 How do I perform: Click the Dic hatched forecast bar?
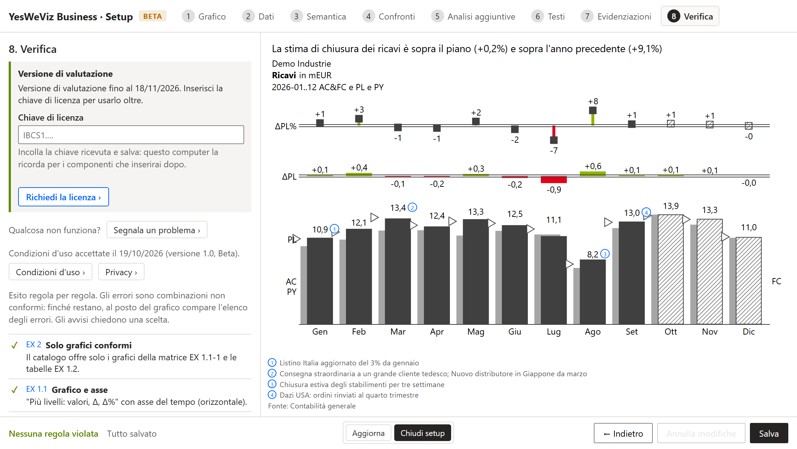coord(748,281)
